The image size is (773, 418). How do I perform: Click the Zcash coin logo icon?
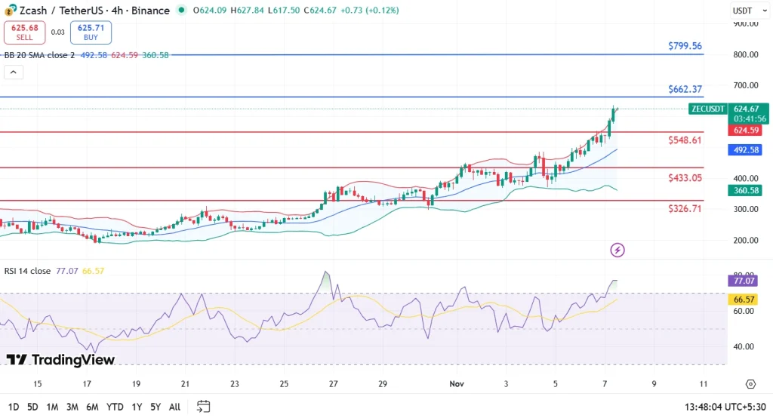pos(8,11)
